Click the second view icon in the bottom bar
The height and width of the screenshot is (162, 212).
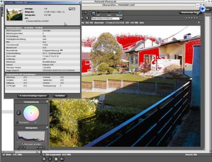pos(50,159)
